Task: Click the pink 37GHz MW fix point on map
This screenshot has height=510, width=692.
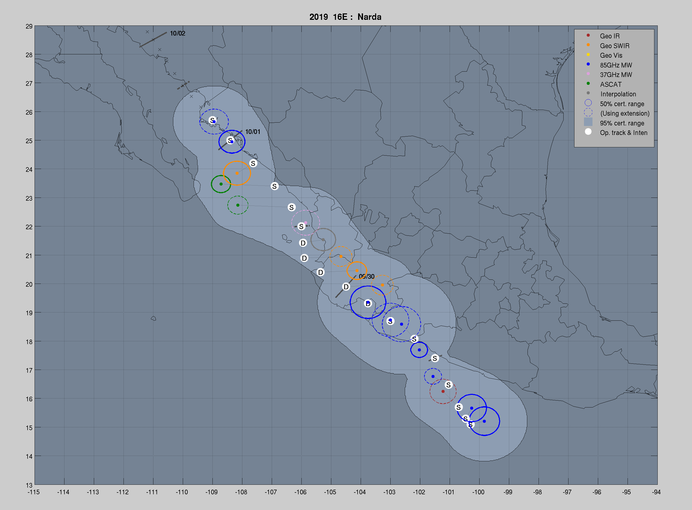Action: coord(306,223)
